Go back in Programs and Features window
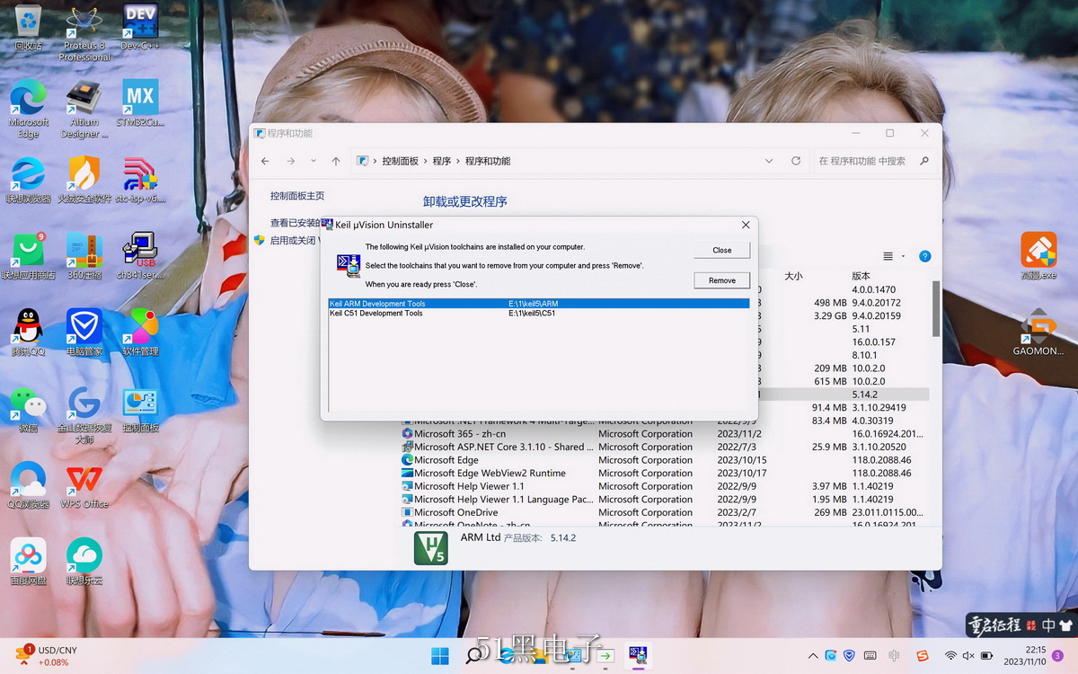This screenshot has width=1078, height=674. pos(265,161)
